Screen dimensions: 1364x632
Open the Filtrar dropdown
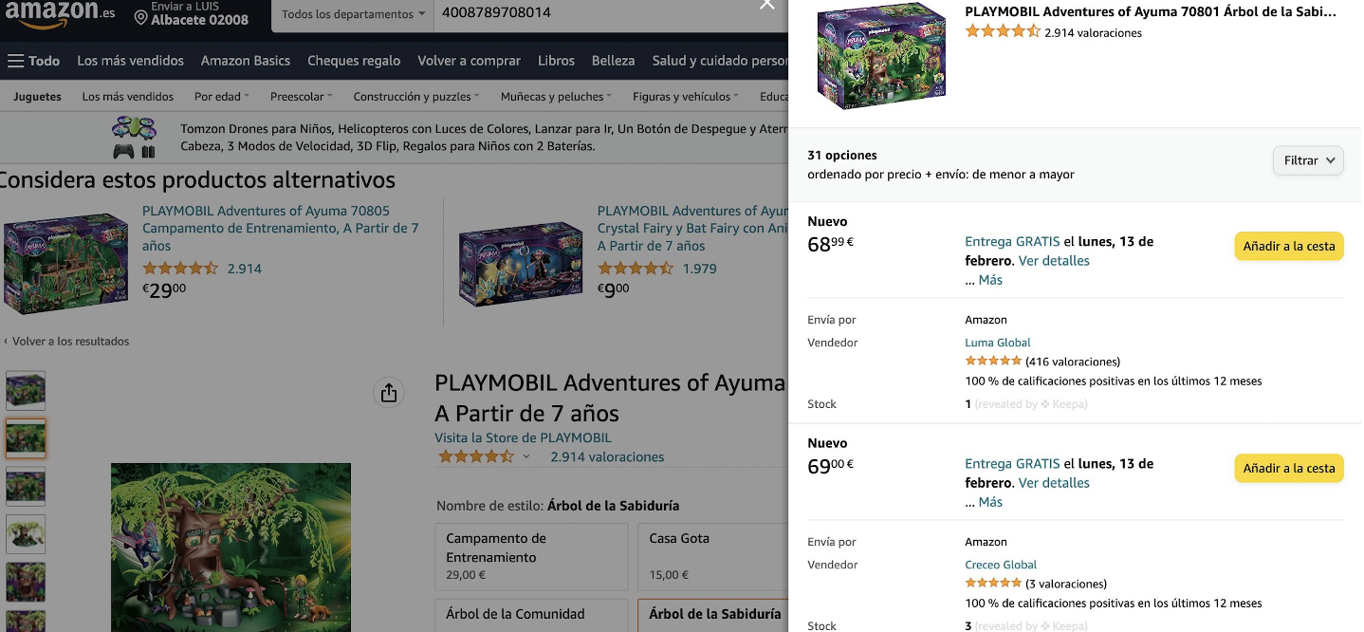pos(1308,161)
